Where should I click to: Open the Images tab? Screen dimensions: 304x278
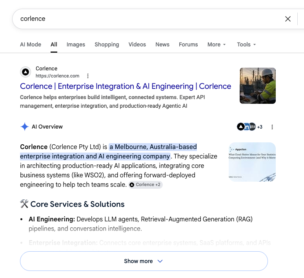pyautogui.click(x=76, y=44)
